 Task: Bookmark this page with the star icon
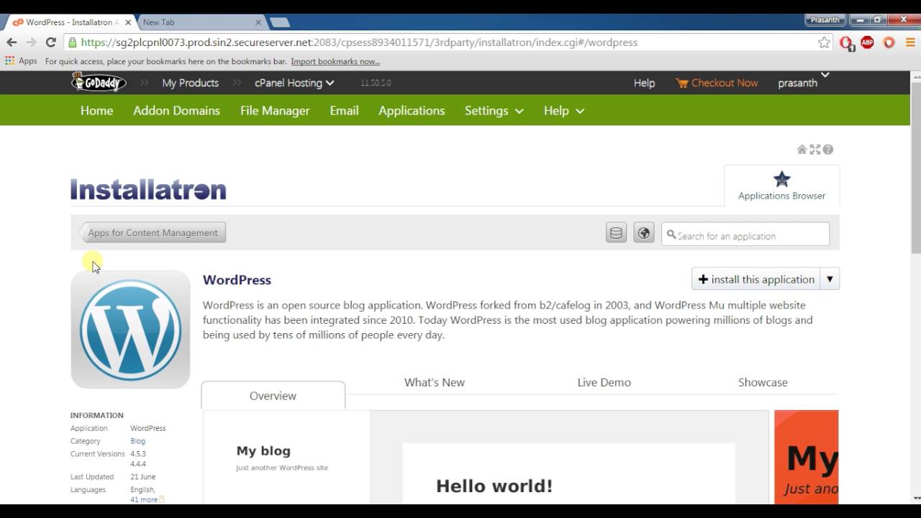pos(824,42)
